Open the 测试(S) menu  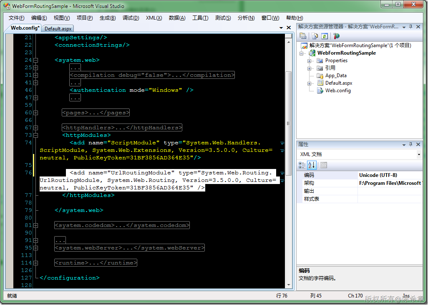[x=223, y=18]
